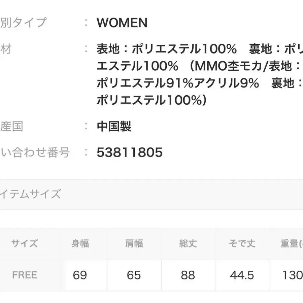303x303 pixels.
Task: Click the WOMEN gender type value
Action: click(122, 23)
